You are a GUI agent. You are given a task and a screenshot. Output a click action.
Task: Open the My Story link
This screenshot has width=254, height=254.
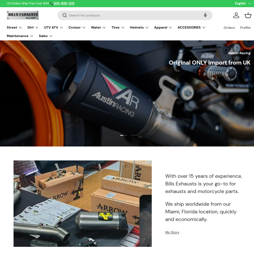172,232
